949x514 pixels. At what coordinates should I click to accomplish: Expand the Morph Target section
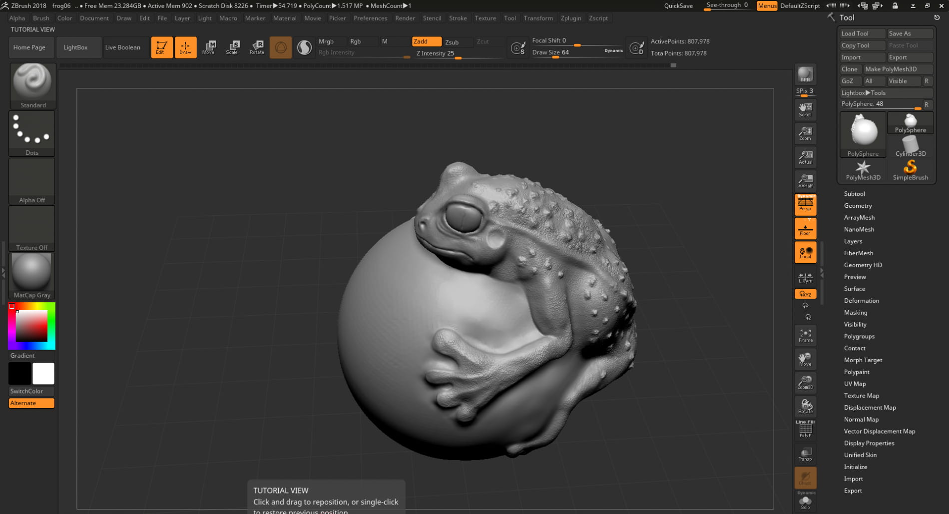click(x=863, y=360)
